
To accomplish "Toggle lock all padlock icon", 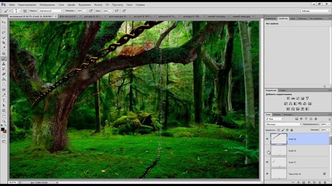I will [x=292, y=130].
